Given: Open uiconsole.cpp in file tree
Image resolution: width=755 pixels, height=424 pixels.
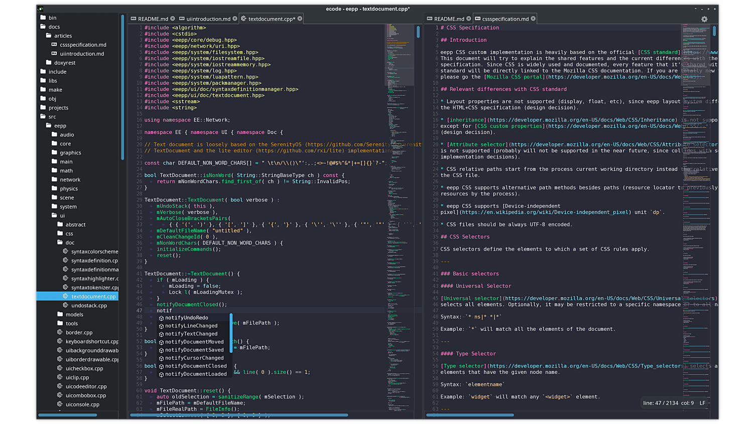Looking at the screenshot, I should coord(78,405).
